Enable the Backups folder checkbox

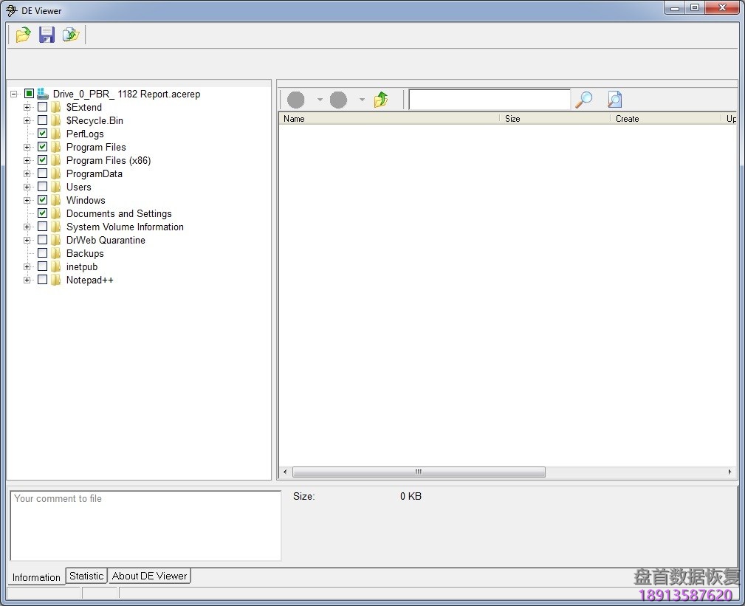click(x=42, y=253)
